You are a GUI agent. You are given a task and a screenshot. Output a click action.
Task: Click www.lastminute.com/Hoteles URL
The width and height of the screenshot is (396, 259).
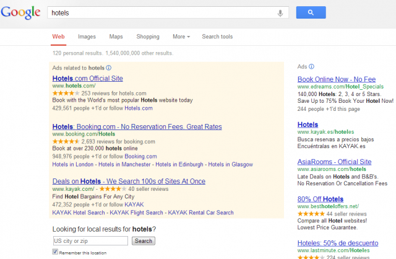[334, 250]
